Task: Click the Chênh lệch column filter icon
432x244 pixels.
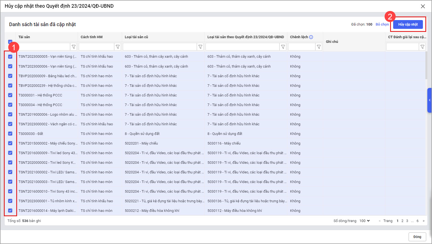Action: (x=319, y=47)
